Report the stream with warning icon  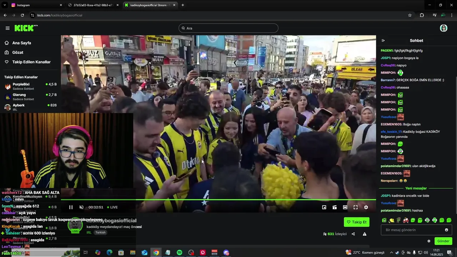point(365,234)
